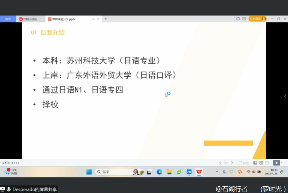Switch to slide sorter view
Viewport: 288px width, 193px height.
(261, 163)
